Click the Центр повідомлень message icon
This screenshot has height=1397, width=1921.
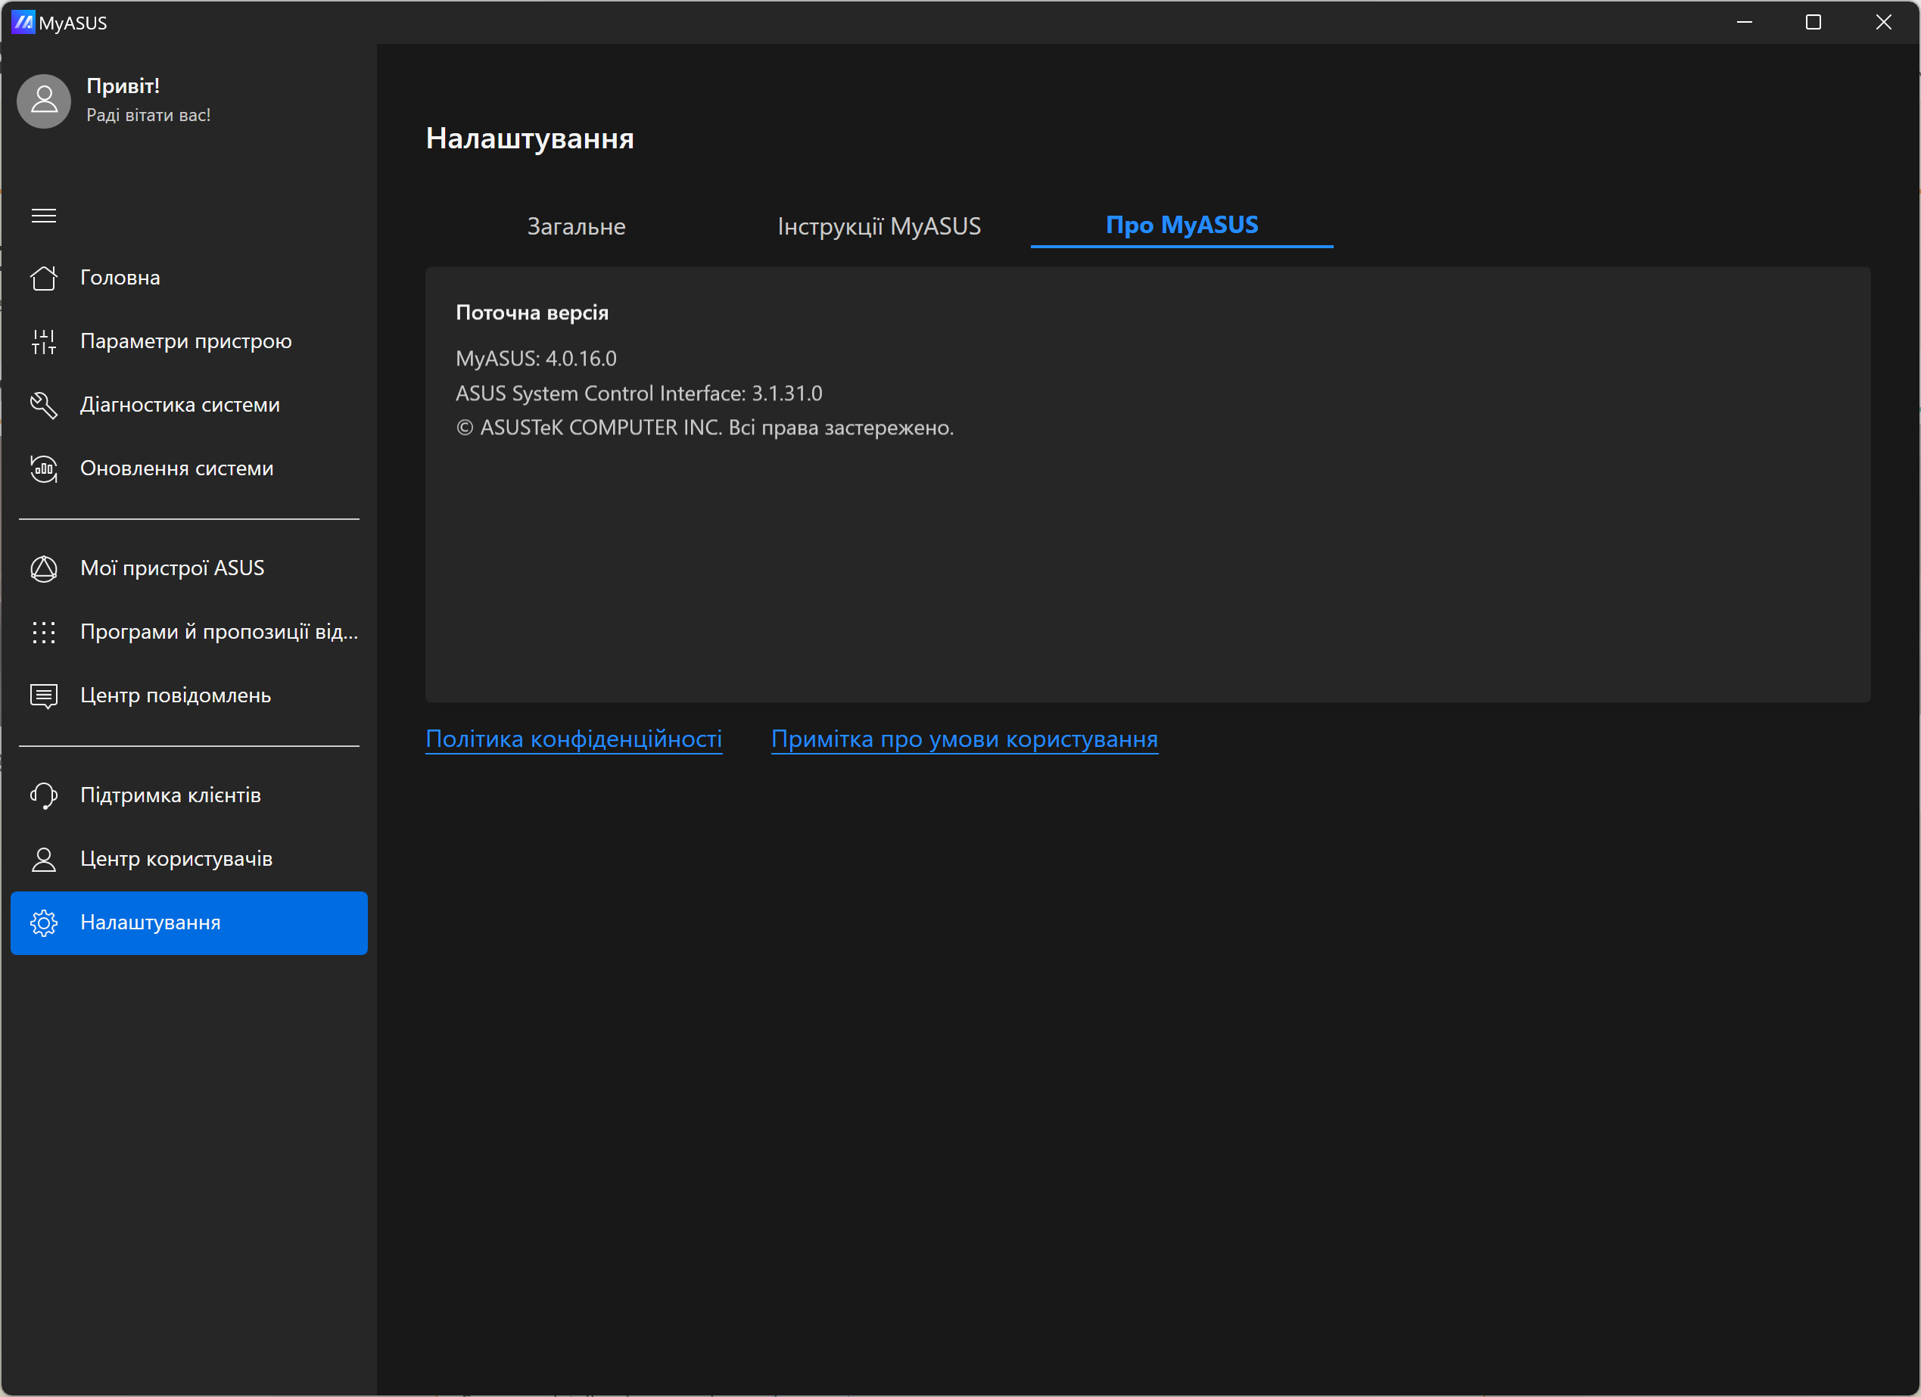pos(44,696)
